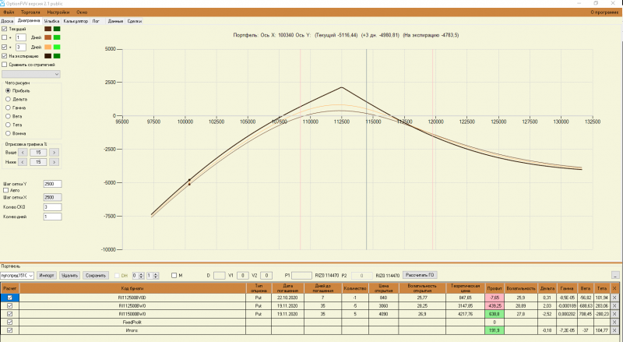The width and height of the screenshot is (623, 342).
Task: Clear the table using the header X icon
Action: [x=614, y=288]
